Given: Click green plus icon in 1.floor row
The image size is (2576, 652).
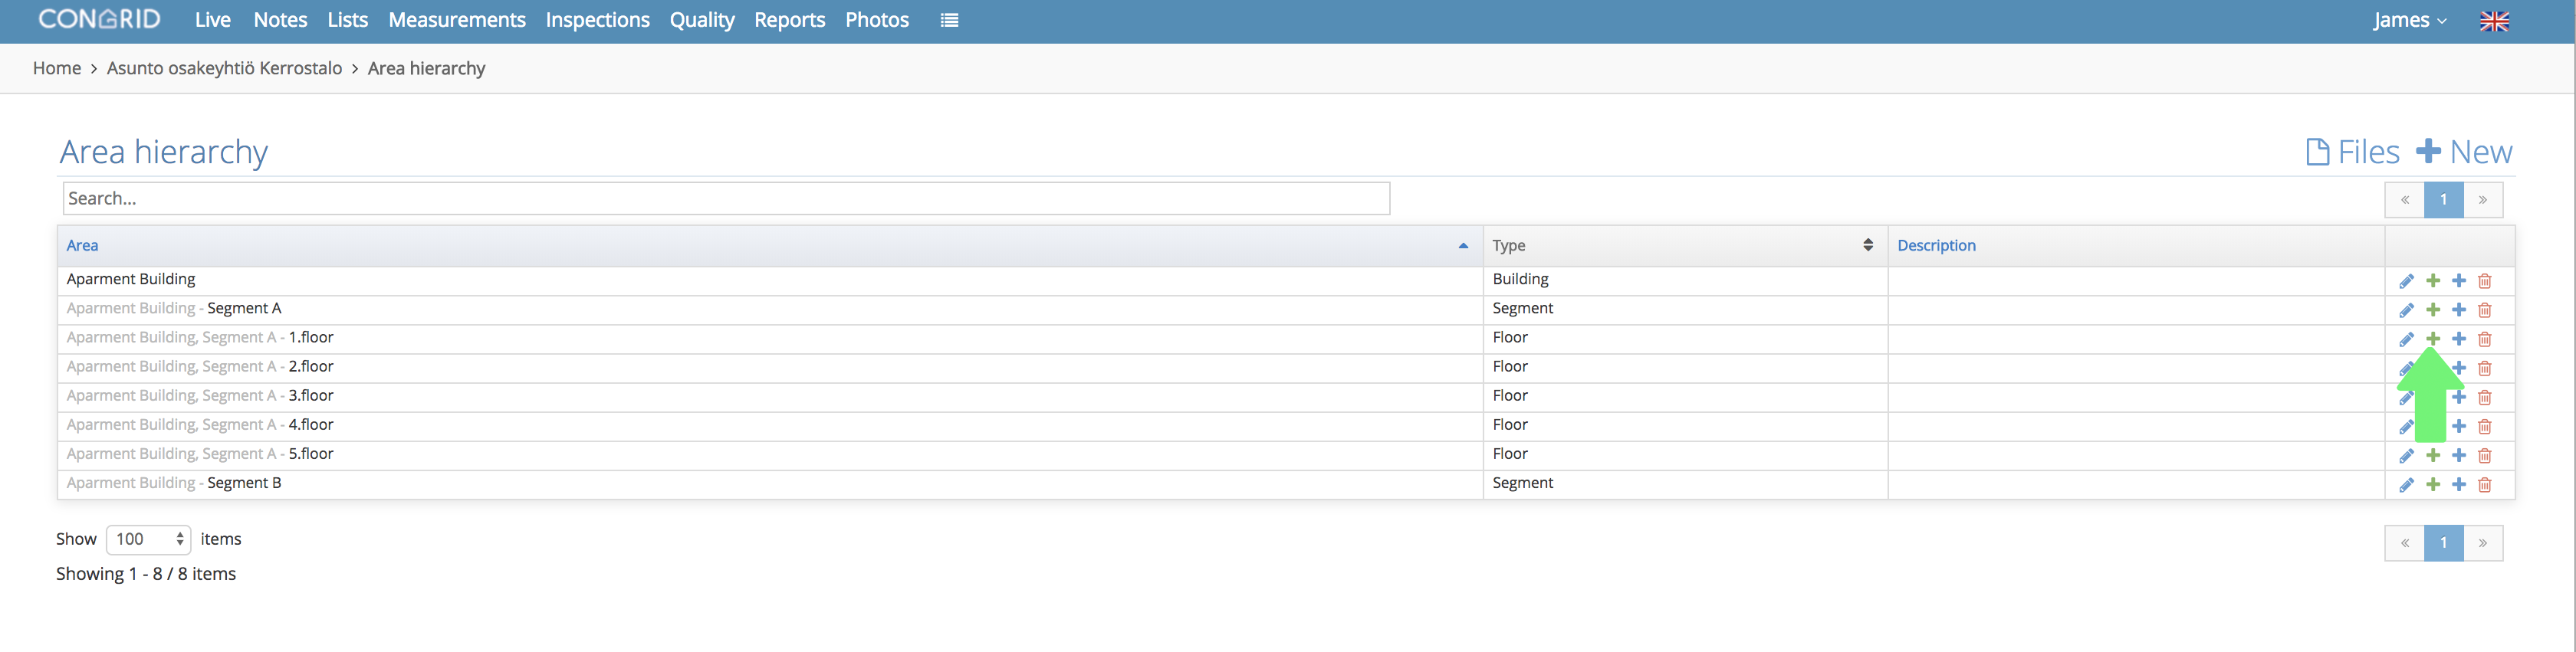Looking at the screenshot, I should pos(2433,339).
